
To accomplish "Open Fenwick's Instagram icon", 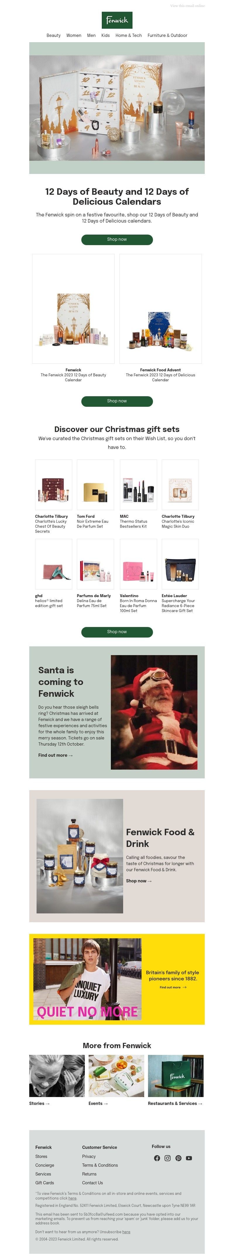I will [168, 1158].
